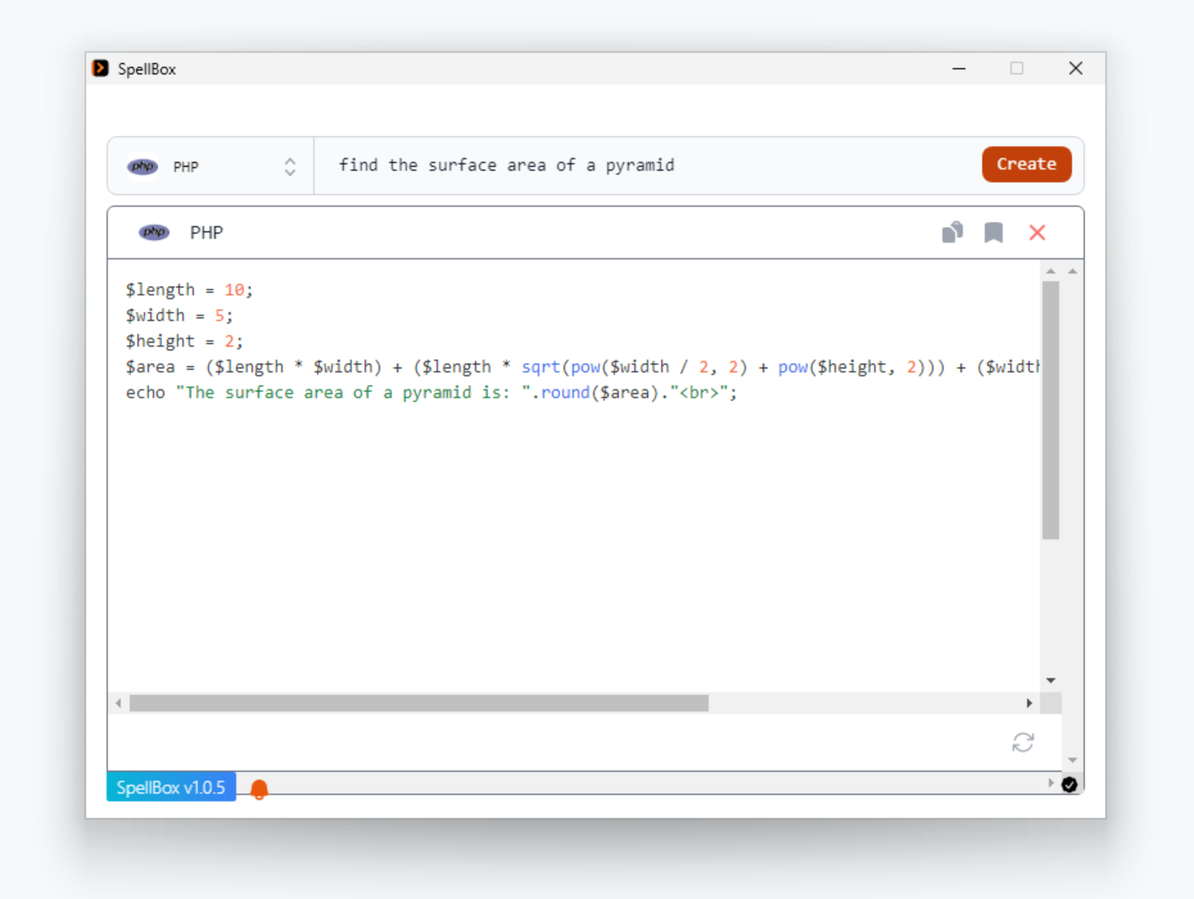The width and height of the screenshot is (1194, 899).
Task: Click the SpellBox app logo in title bar
Action: (100, 68)
